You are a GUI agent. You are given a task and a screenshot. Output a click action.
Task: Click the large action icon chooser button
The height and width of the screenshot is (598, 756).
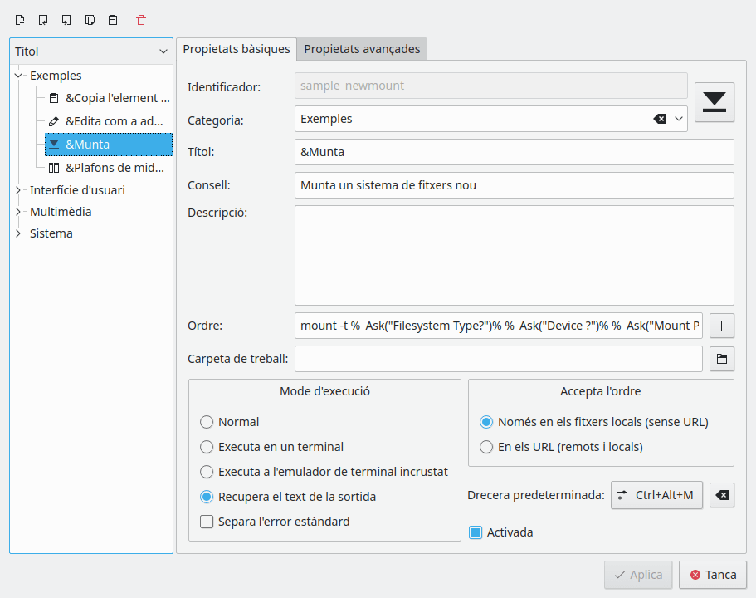coord(714,101)
